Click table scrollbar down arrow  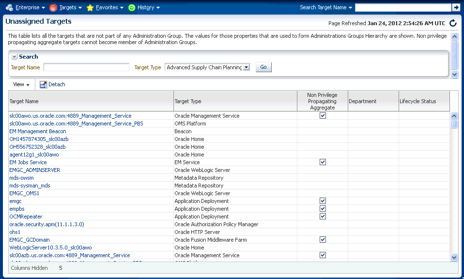454,258
